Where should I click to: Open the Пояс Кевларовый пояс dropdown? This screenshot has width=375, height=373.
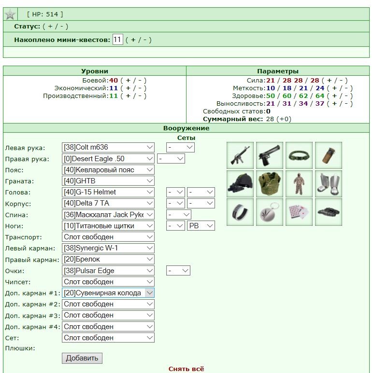click(x=108, y=170)
